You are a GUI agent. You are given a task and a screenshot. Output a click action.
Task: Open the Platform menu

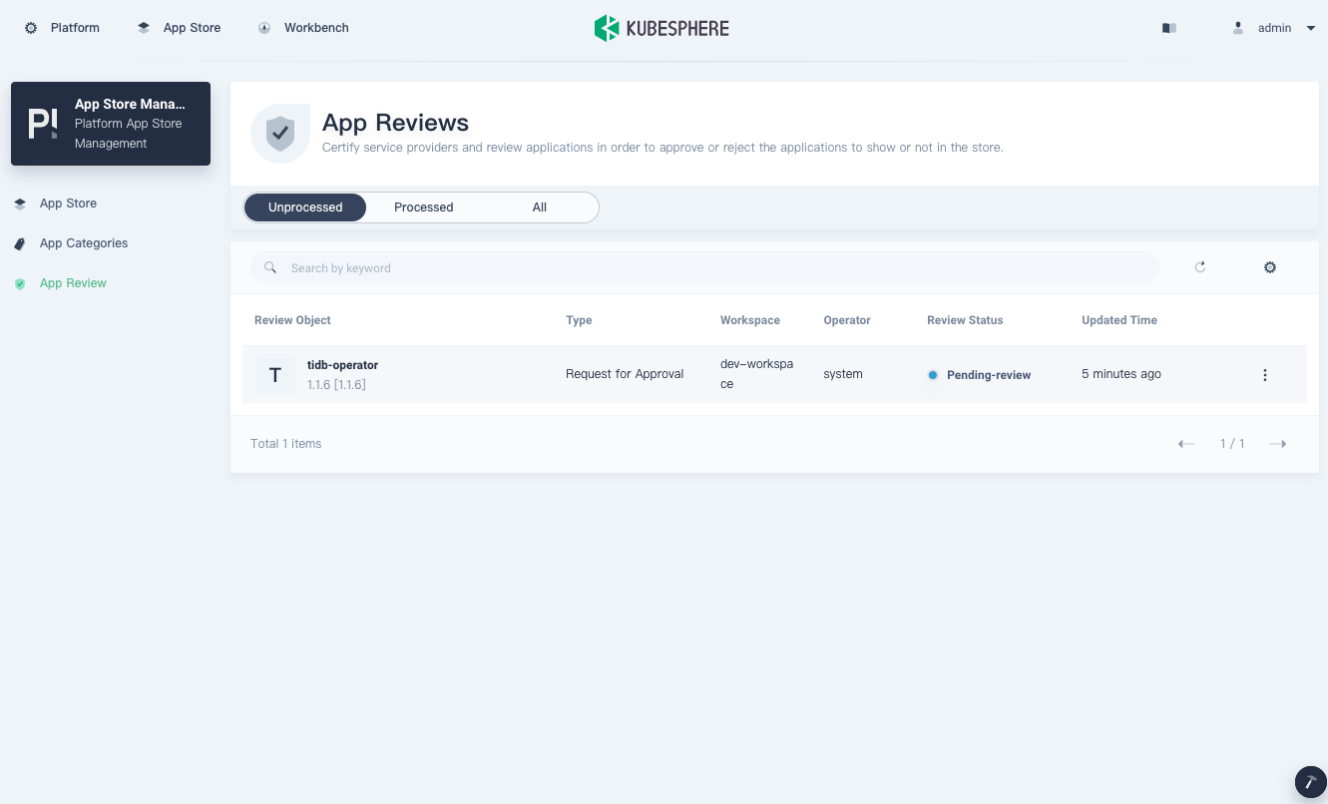pyautogui.click(x=63, y=28)
